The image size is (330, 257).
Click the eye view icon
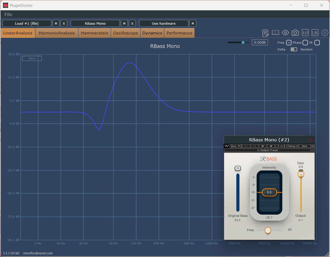[x=285, y=33]
